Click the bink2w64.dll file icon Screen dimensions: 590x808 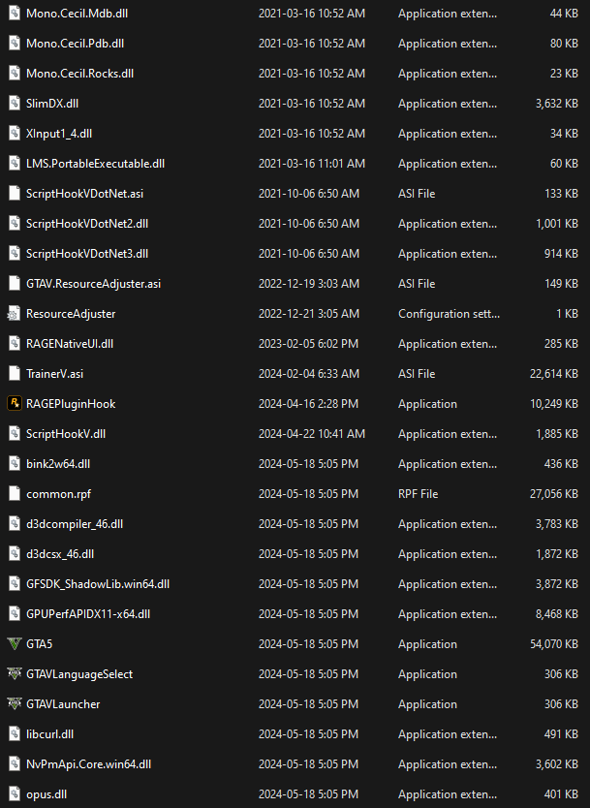tap(15, 463)
